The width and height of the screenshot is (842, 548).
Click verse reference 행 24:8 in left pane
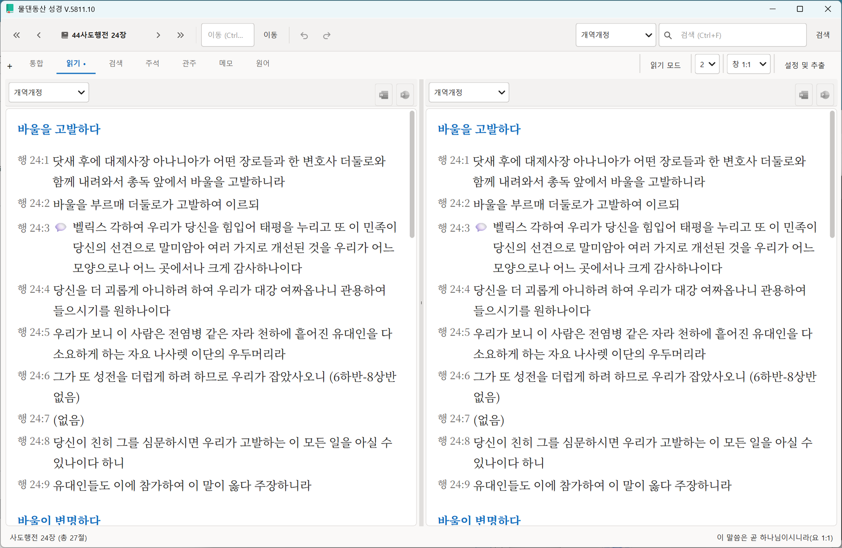click(33, 441)
